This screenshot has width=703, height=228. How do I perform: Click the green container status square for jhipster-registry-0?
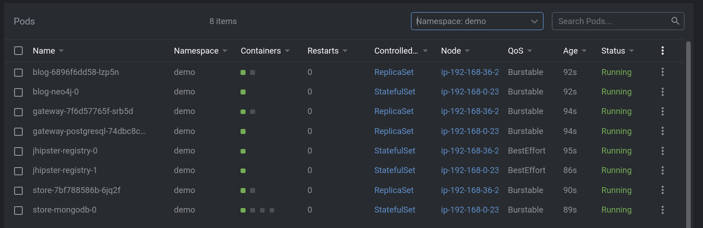point(243,151)
